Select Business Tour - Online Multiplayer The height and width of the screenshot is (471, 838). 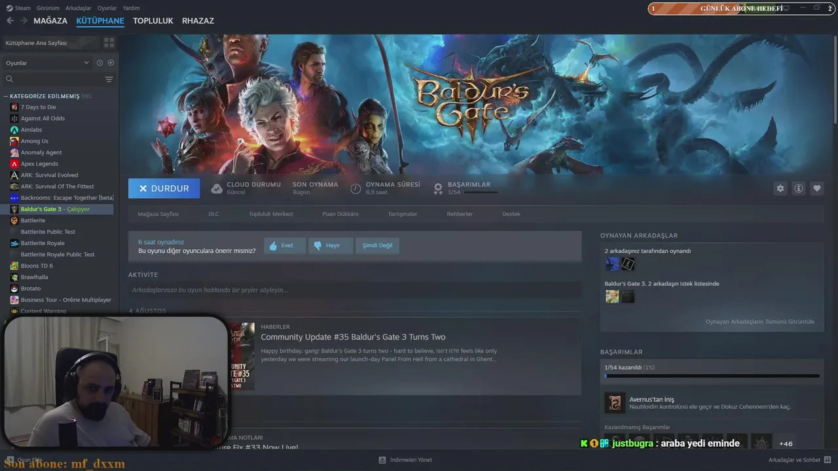[65, 300]
